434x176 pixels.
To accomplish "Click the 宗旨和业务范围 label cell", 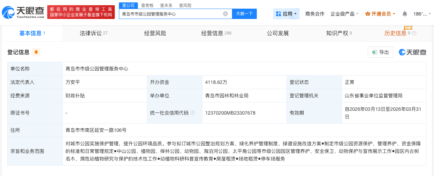I will (35, 151).
